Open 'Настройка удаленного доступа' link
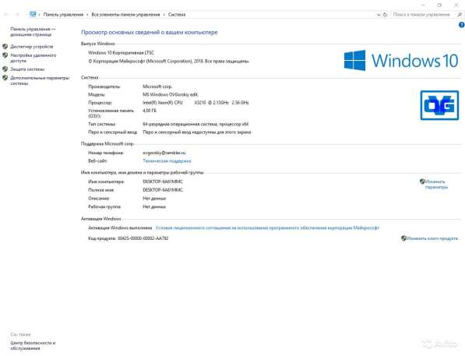 33,58
